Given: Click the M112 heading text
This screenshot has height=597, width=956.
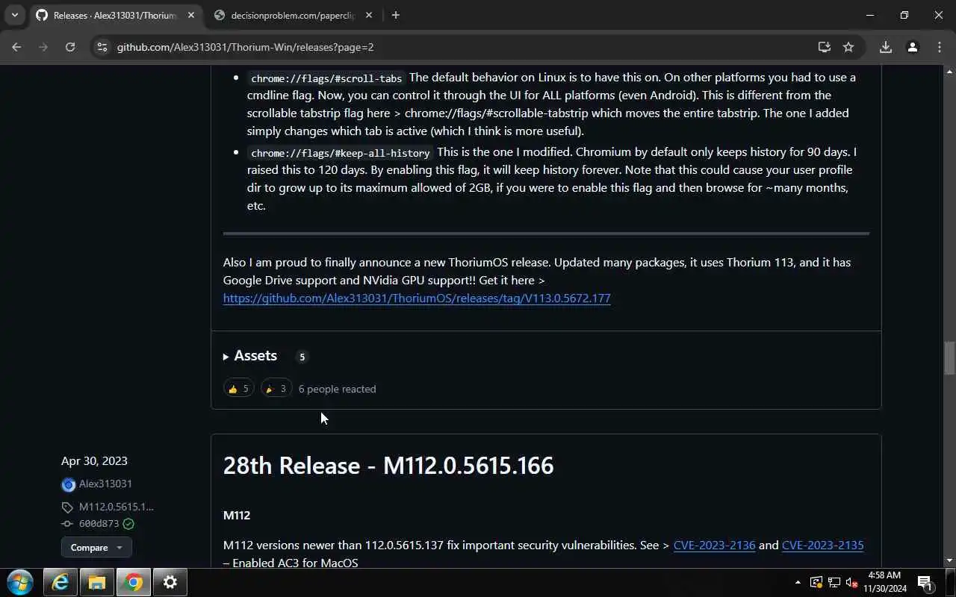Looking at the screenshot, I should click(237, 515).
